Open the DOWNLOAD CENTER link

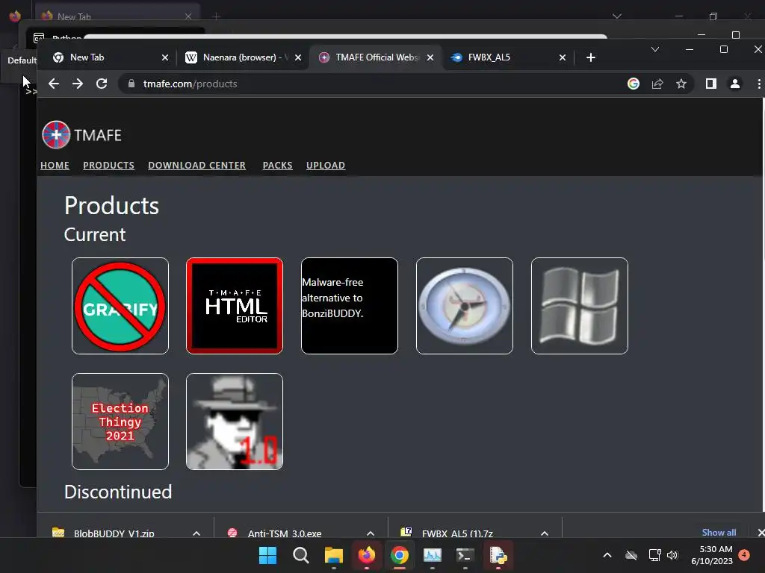pos(196,165)
